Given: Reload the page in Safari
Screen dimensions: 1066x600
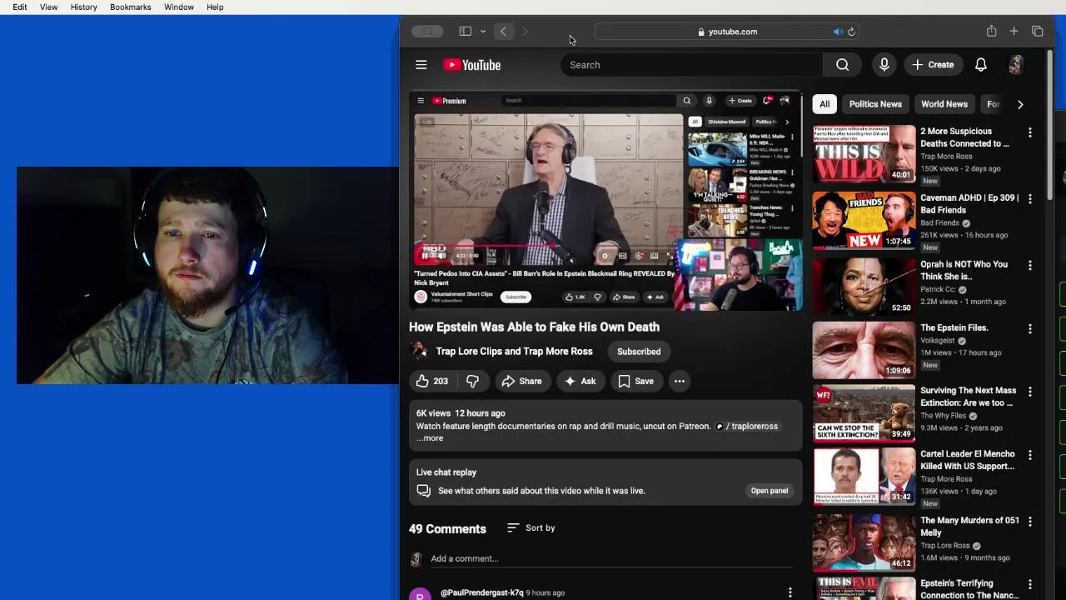Looking at the screenshot, I should (851, 32).
